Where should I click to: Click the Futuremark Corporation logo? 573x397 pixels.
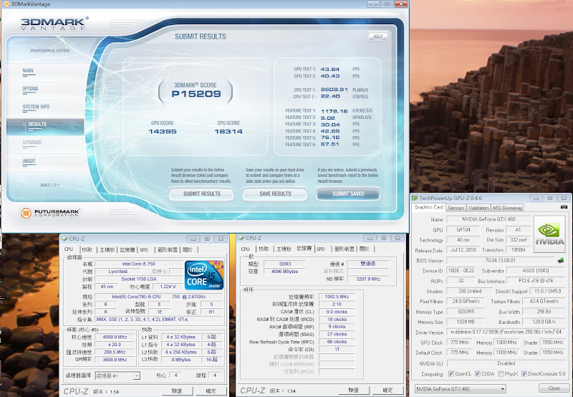coord(49,213)
